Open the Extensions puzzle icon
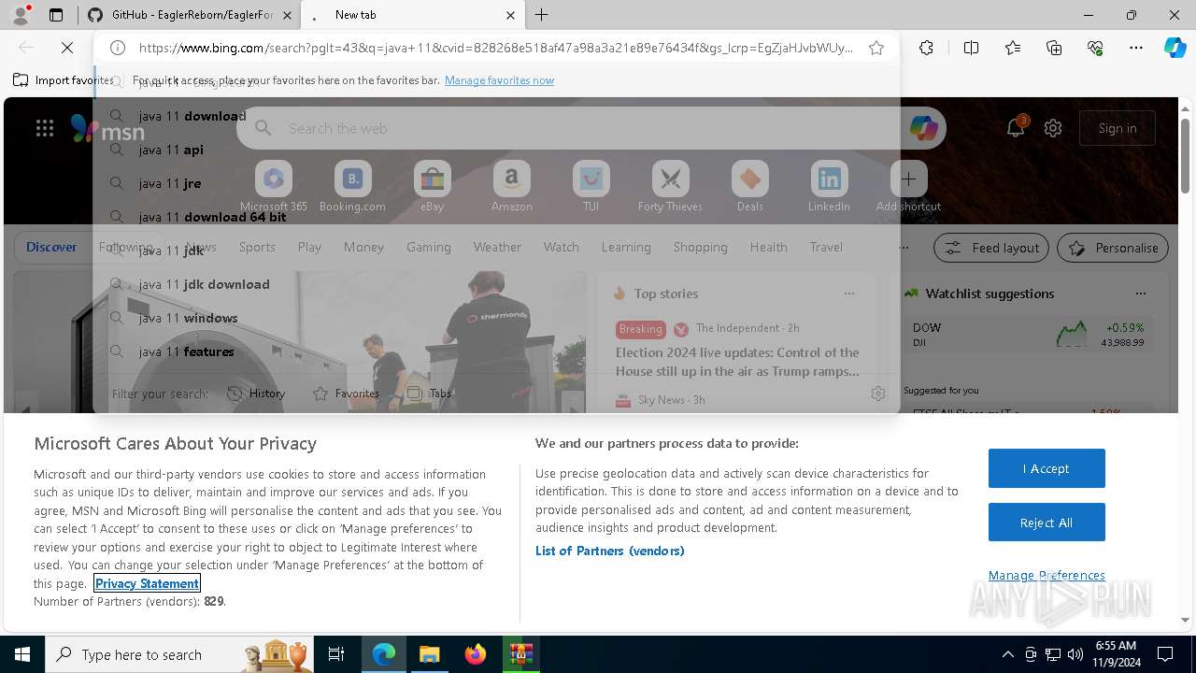 [x=926, y=48]
